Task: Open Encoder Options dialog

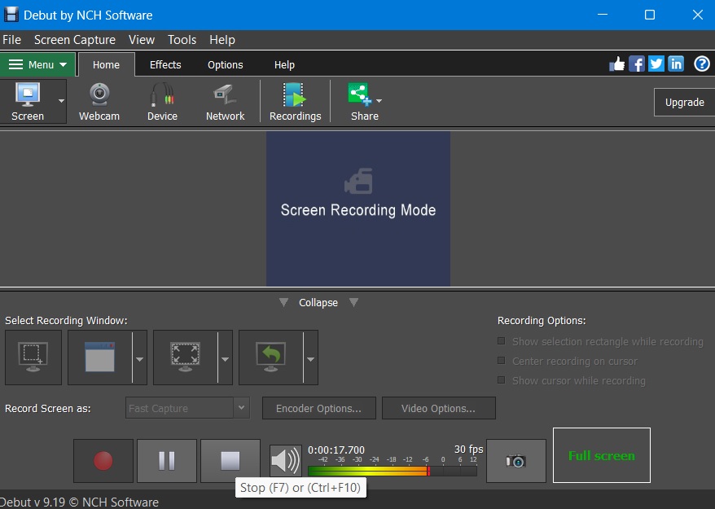Action: click(x=318, y=407)
